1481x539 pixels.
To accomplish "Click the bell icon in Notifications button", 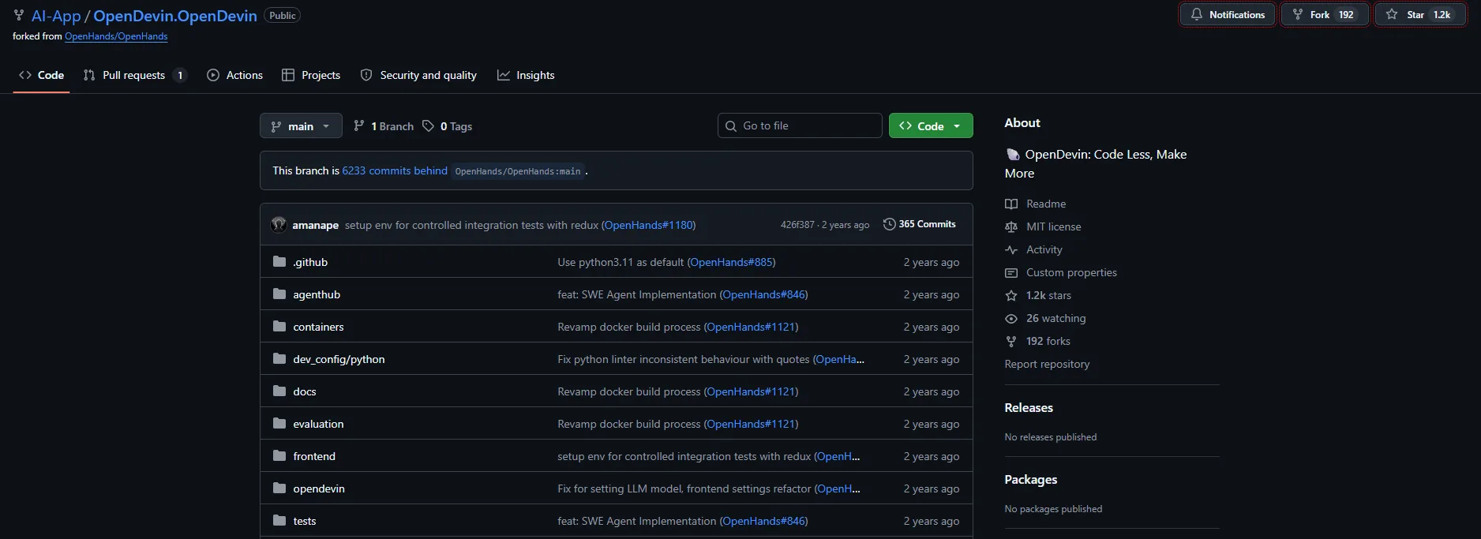I will tap(1197, 15).
